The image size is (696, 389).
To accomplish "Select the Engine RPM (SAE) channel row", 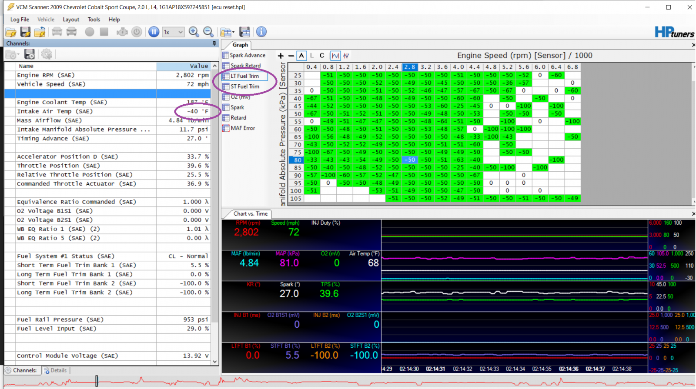I will pos(107,75).
